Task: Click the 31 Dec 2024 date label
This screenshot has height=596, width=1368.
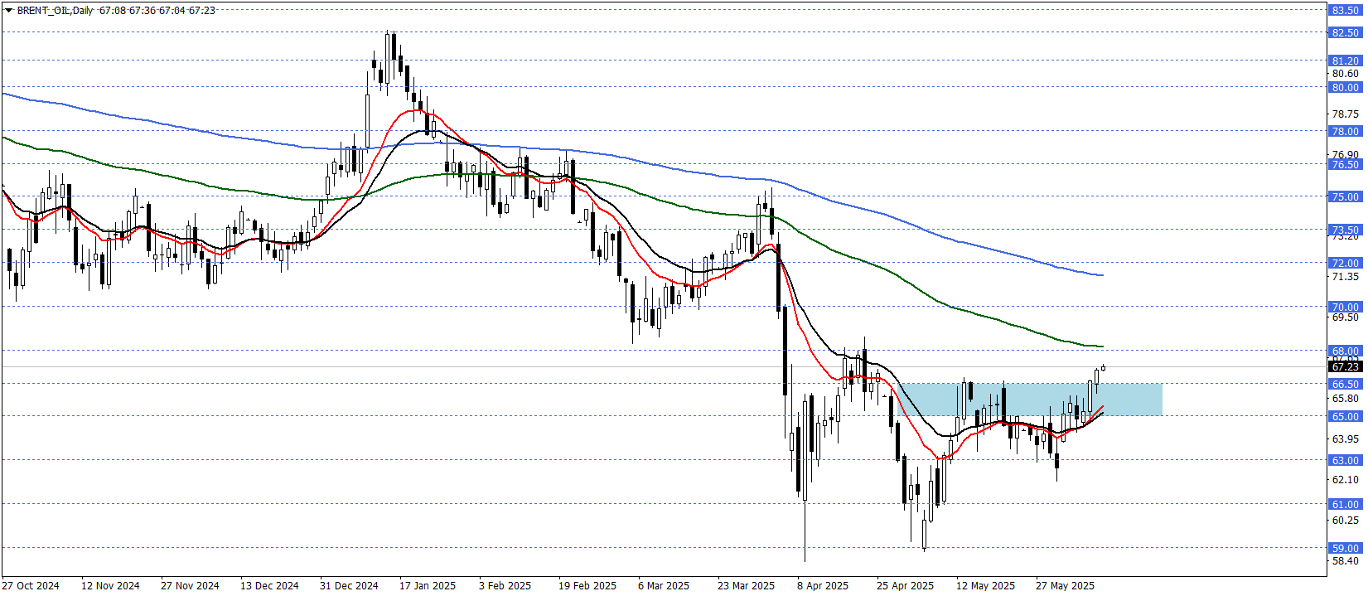Action: [349, 585]
